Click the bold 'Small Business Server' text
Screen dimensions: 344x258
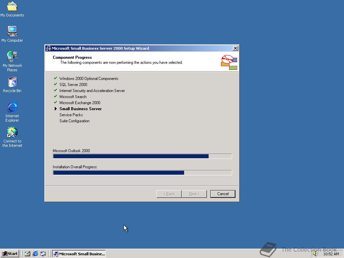(81, 109)
